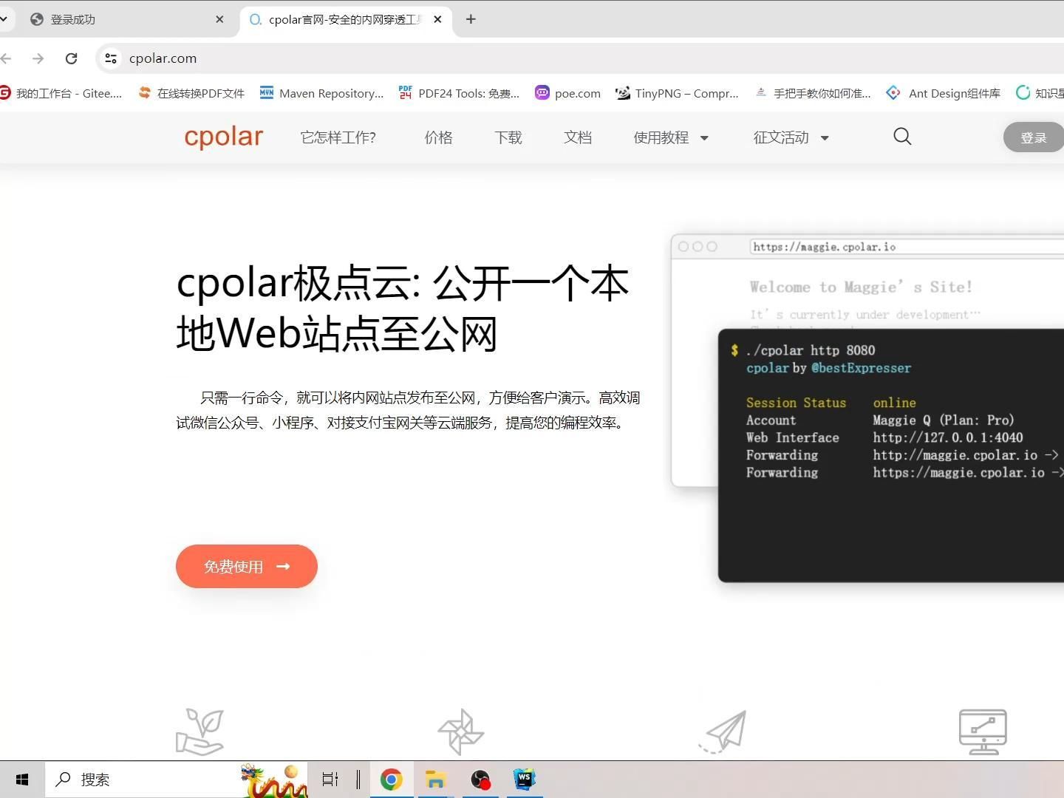Click the hand with plant icon

pyautogui.click(x=199, y=731)
